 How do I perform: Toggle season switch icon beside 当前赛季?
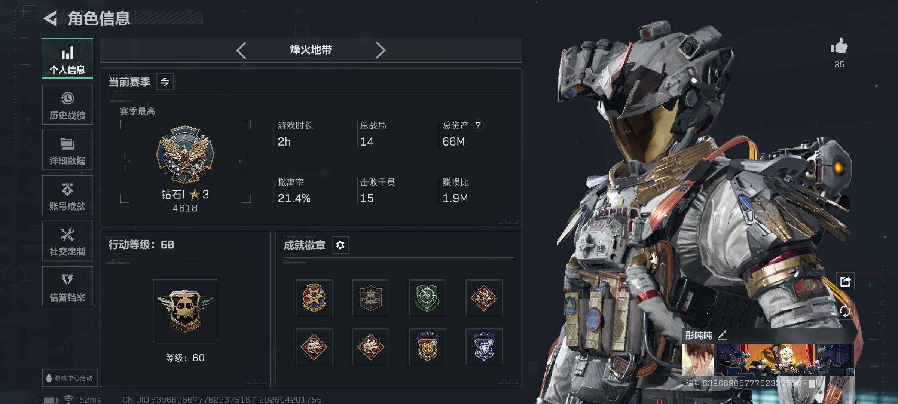[165, 82]
